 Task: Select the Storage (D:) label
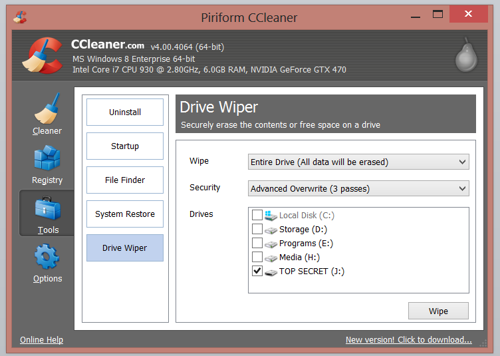pyautogui.click(x=303, y=230)
